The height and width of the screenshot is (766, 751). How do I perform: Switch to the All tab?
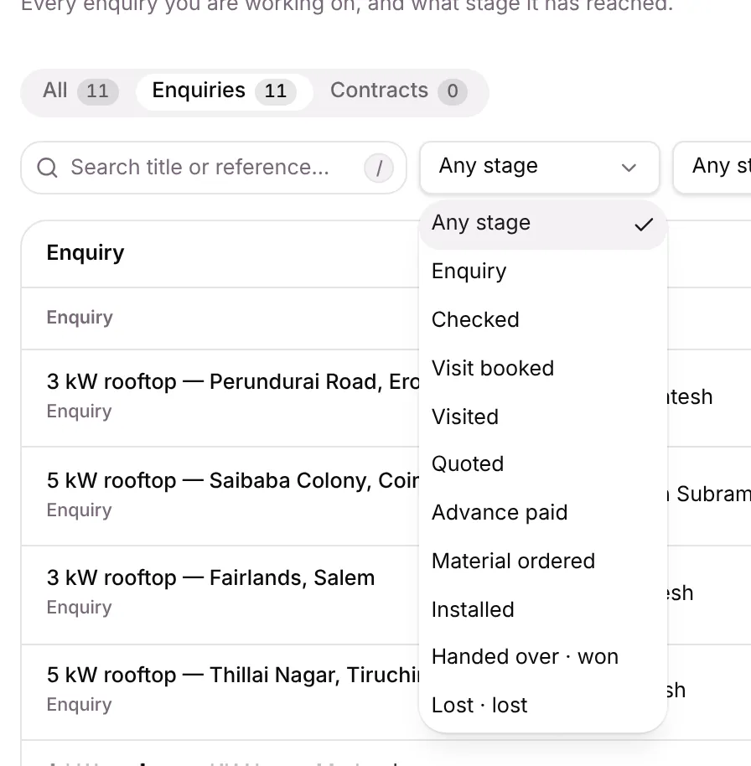[80, 91]
